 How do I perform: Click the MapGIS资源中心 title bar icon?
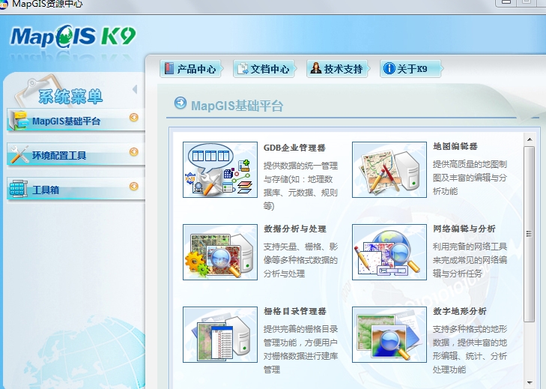pyautogui.click(x=3, y=5)
